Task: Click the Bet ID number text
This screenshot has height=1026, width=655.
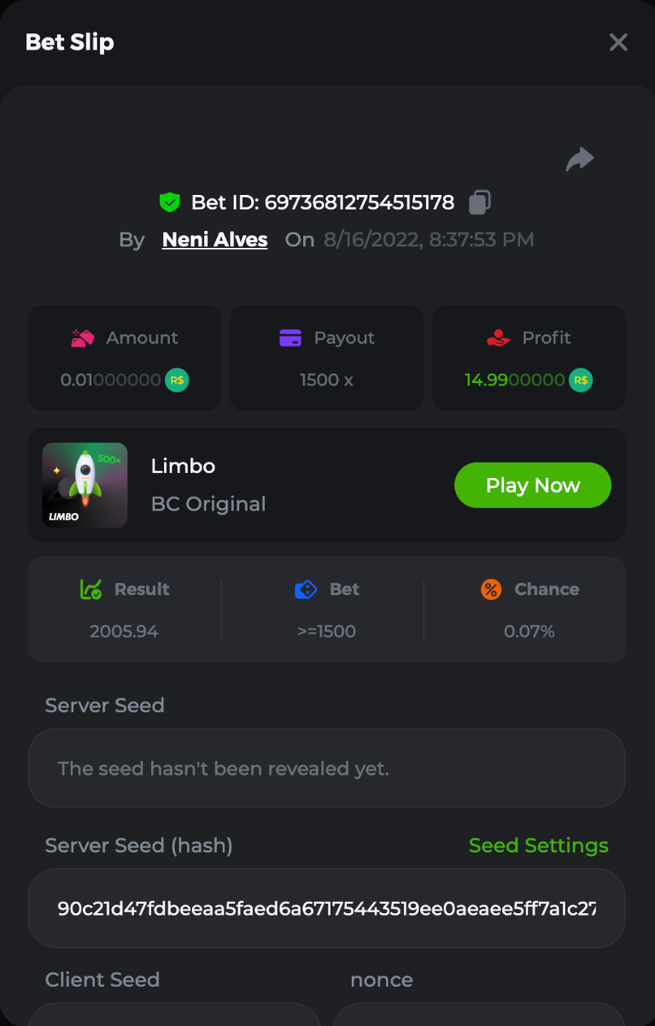Action: click(360, 203)
